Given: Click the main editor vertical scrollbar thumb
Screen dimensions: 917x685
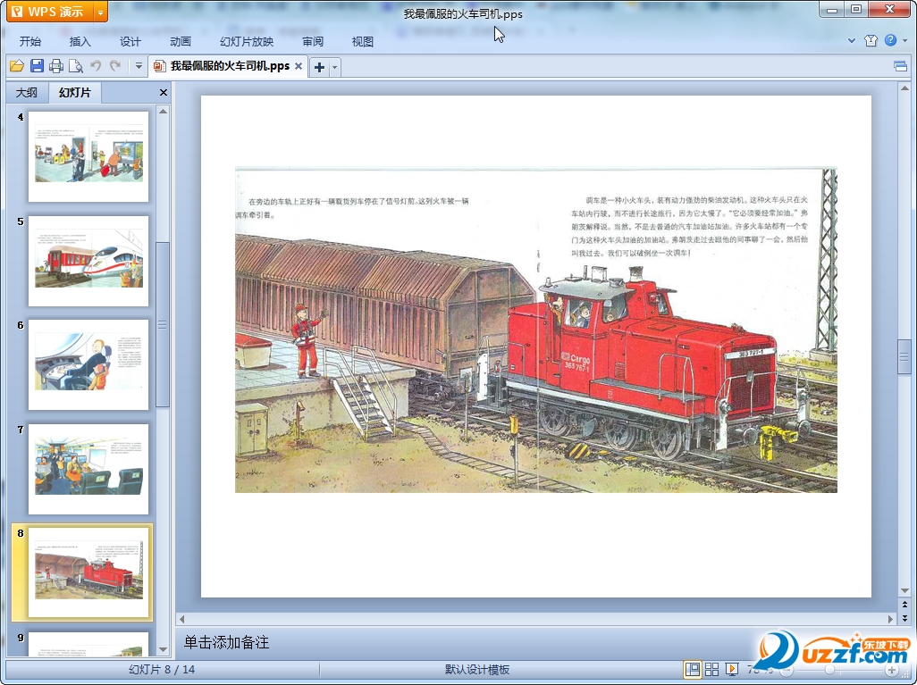Looking at the screenshot, I should 904,356.
